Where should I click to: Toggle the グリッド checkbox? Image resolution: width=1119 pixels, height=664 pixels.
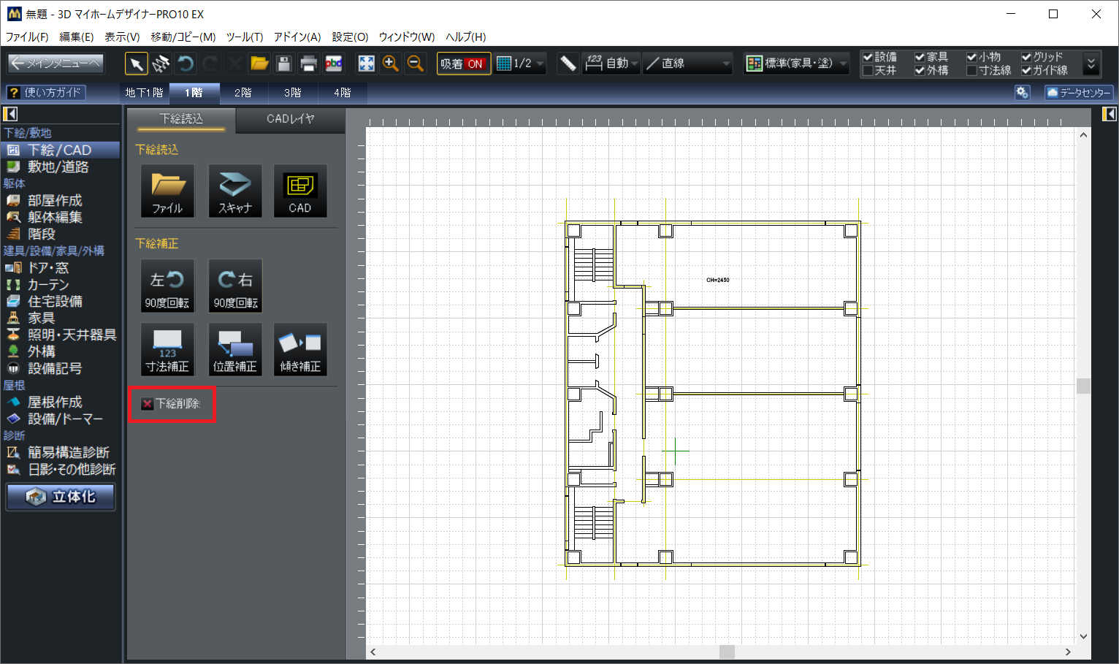click(1026, 57)
